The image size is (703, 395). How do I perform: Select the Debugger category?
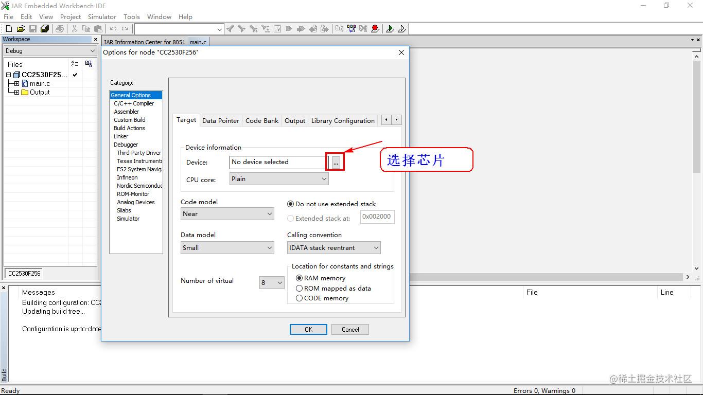(126, 145)
